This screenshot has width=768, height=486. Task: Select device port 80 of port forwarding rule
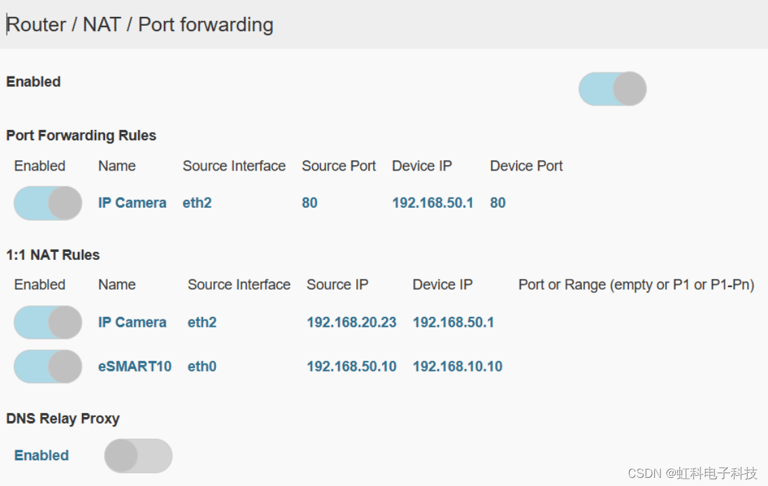(x=498, y=202)
